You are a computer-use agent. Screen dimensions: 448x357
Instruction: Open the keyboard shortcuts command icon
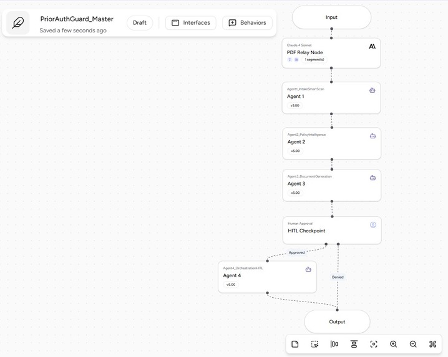pos(433,344)
